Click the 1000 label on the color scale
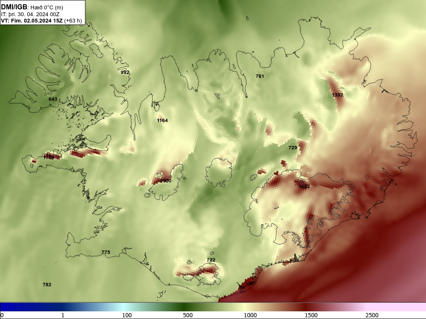 pyautogui.click(x=250, y=315)
